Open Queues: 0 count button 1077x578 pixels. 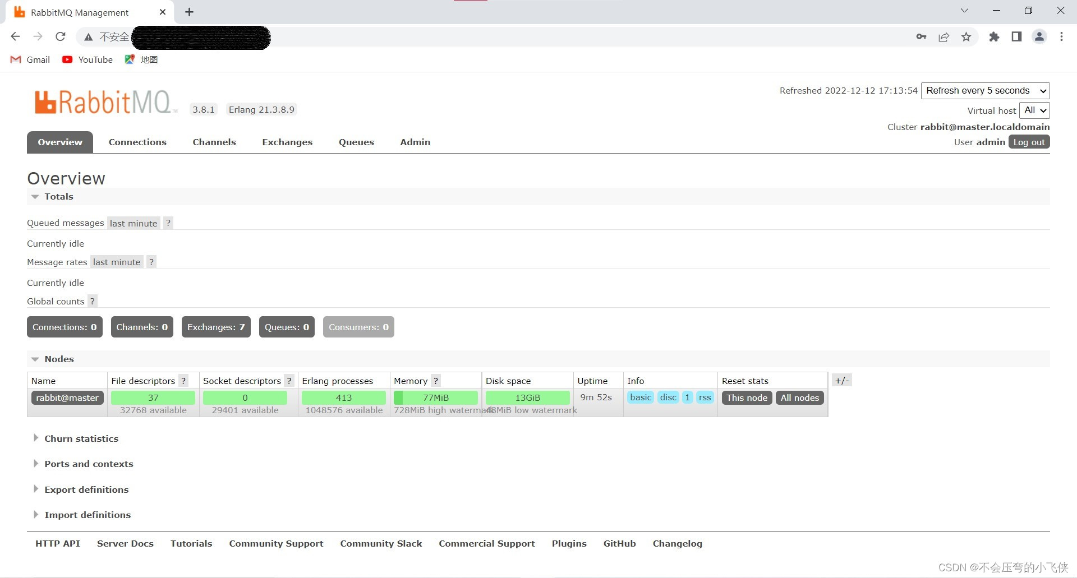(287, 327)
